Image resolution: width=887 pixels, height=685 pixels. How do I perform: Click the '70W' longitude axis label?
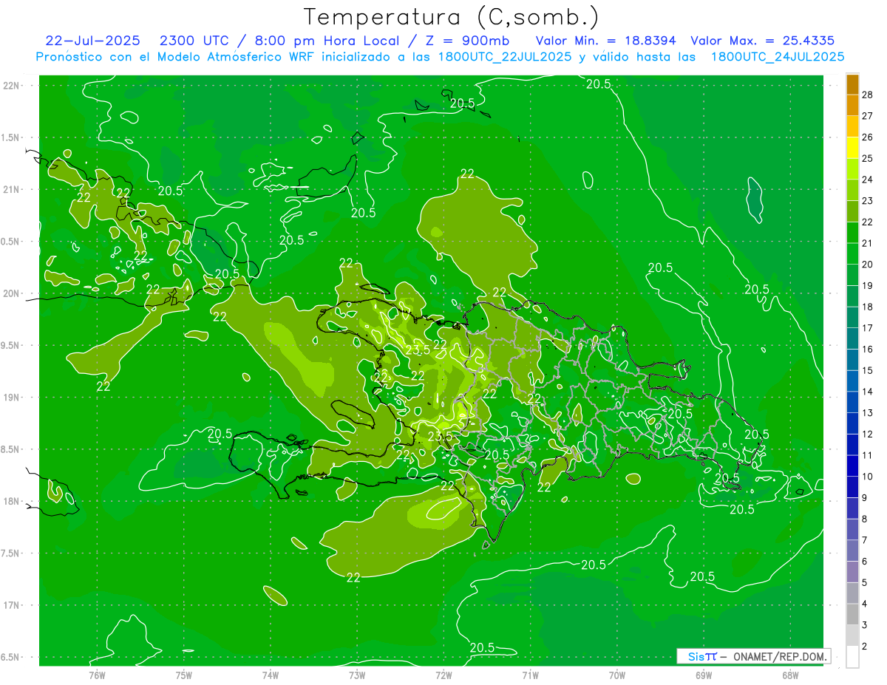617,675
